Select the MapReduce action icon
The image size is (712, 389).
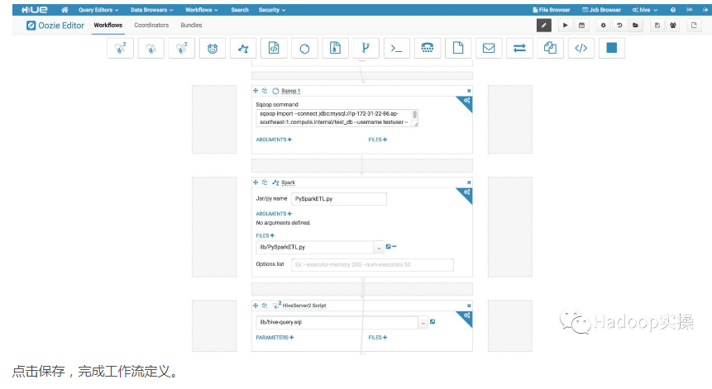coord(335,48)
